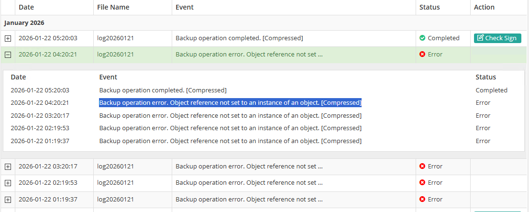Image resolution: width=529 pixels, height=212 pixels.
Task: Expand the 03:20:17 error row
Action: [x=8, y=167]
